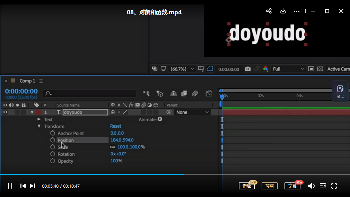Open the 66.7% magnification dropdown

(x=182, y=69)
